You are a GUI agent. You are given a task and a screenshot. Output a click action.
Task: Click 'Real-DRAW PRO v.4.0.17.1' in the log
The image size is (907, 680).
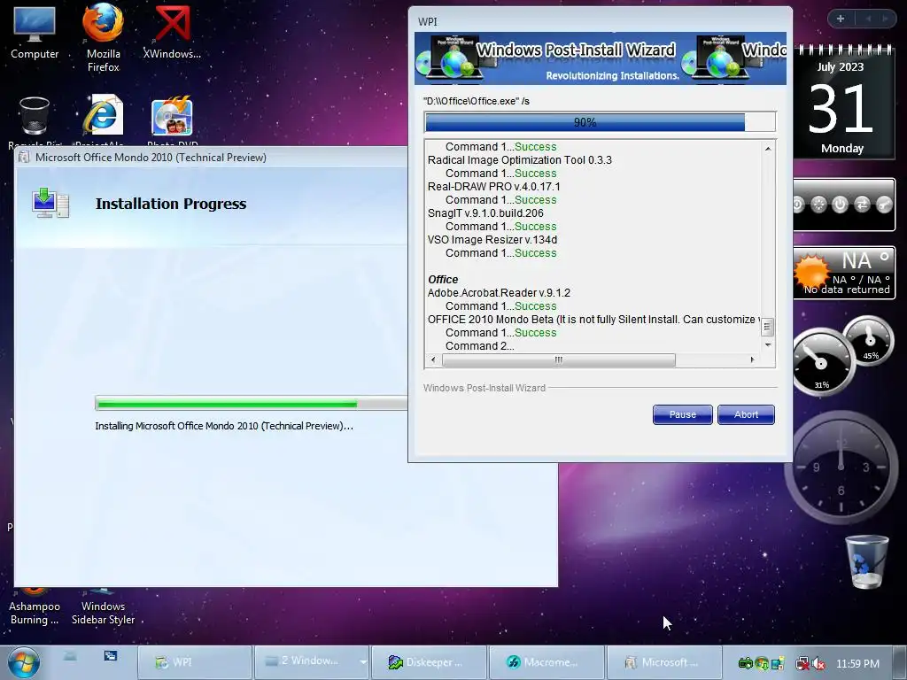coord(493,187)
